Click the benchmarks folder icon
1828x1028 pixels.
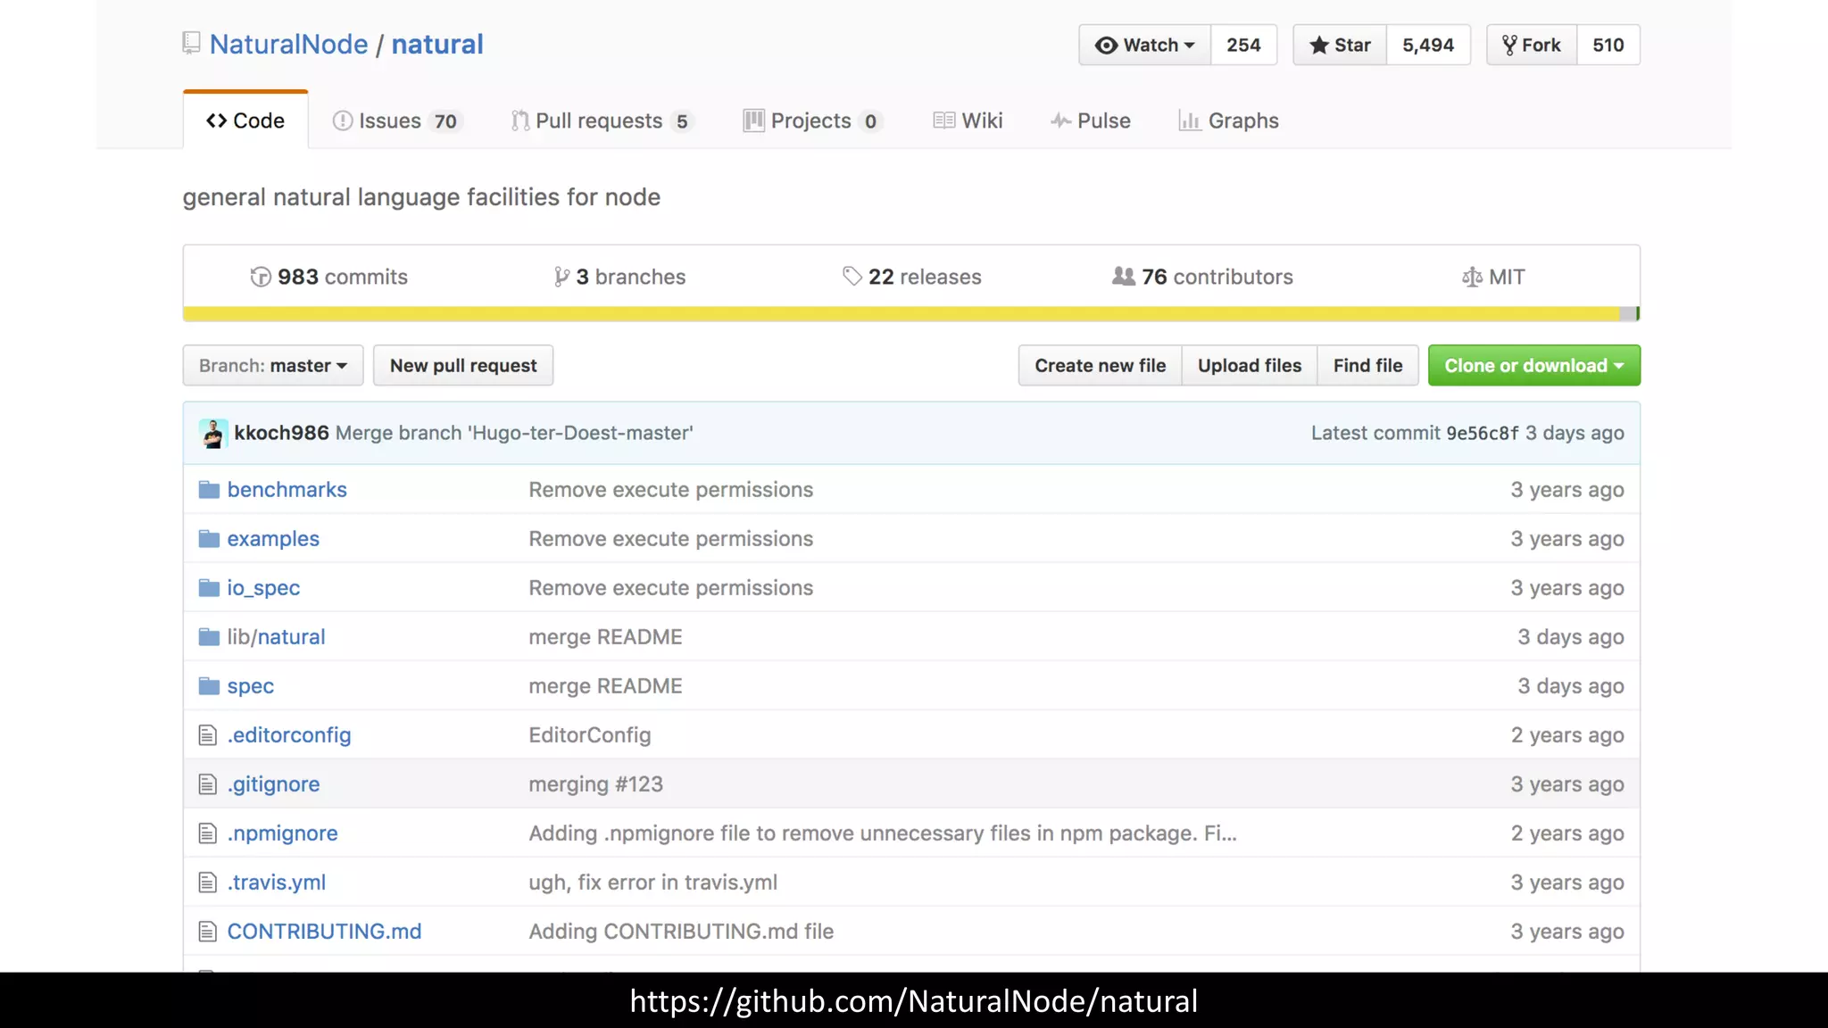pyautogui.click(x=209, y=489)
